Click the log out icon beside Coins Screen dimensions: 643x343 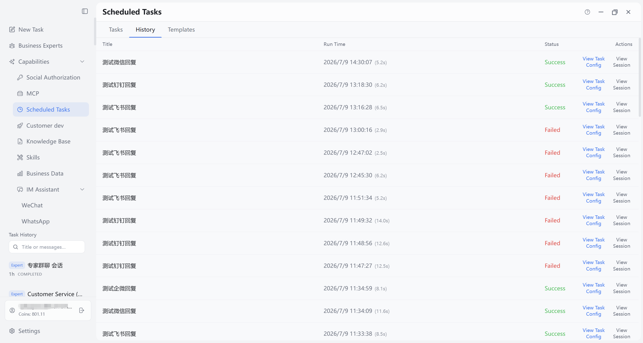(82, 310)
